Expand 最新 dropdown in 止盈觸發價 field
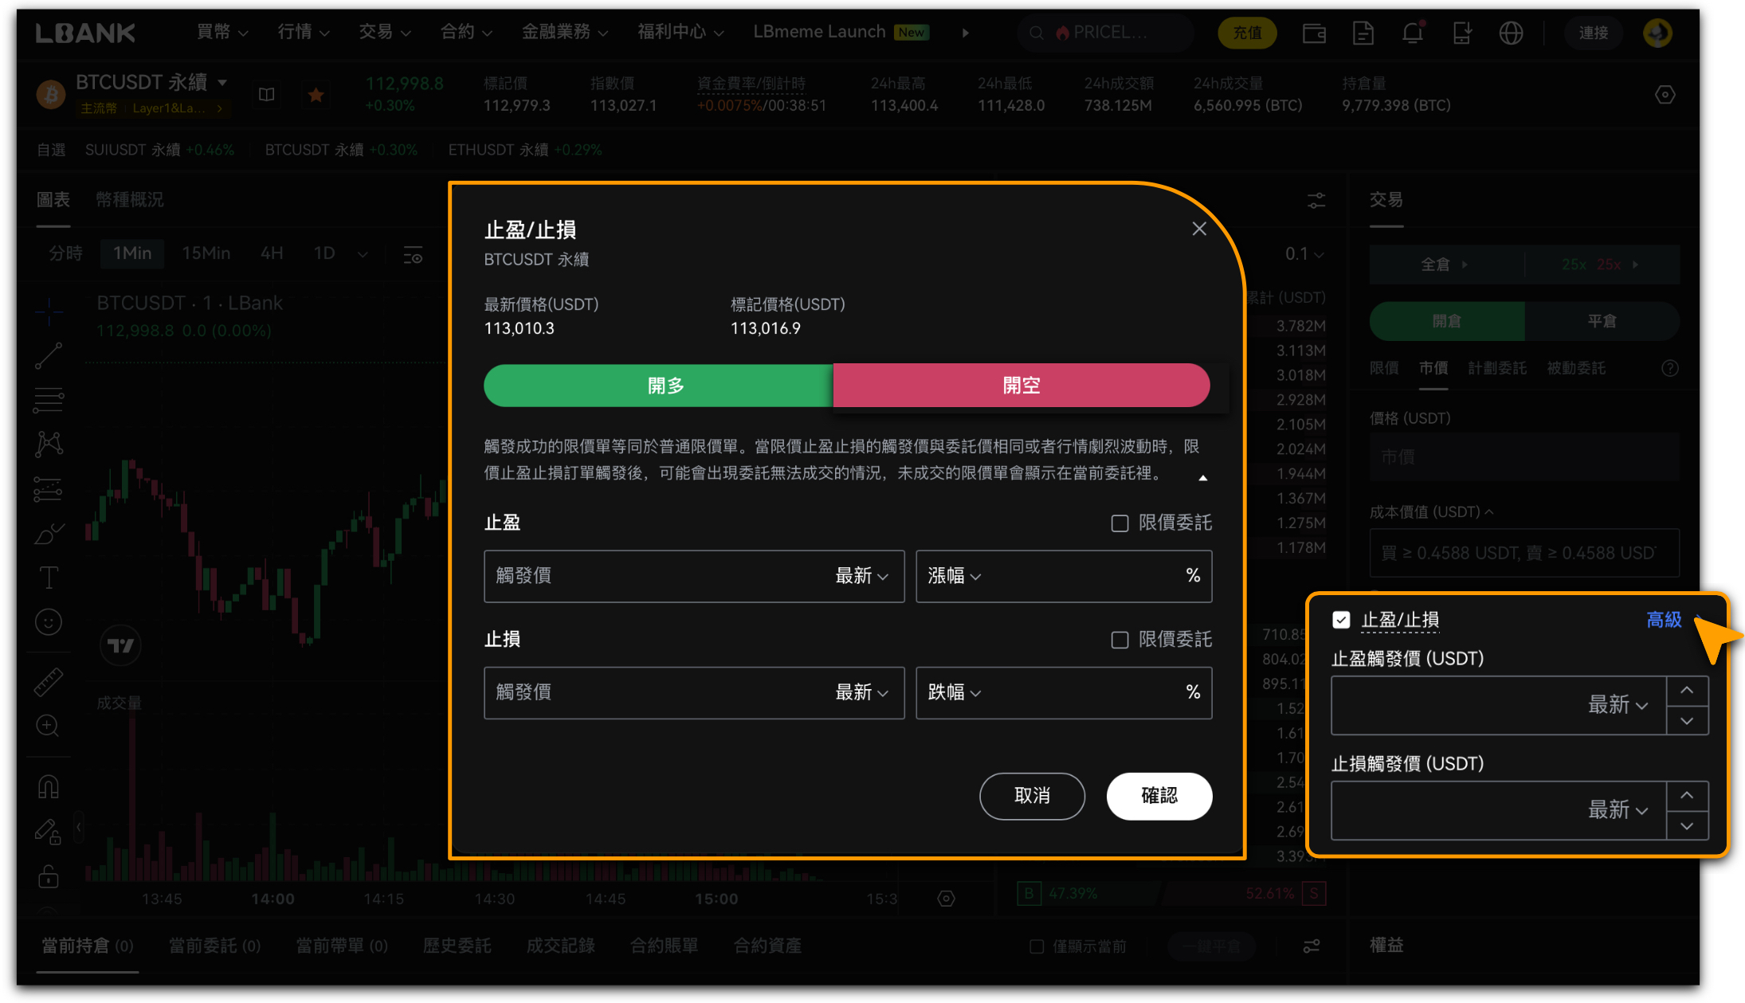The height and width of the screenshot is (1003, 1745). (1618, 706)
